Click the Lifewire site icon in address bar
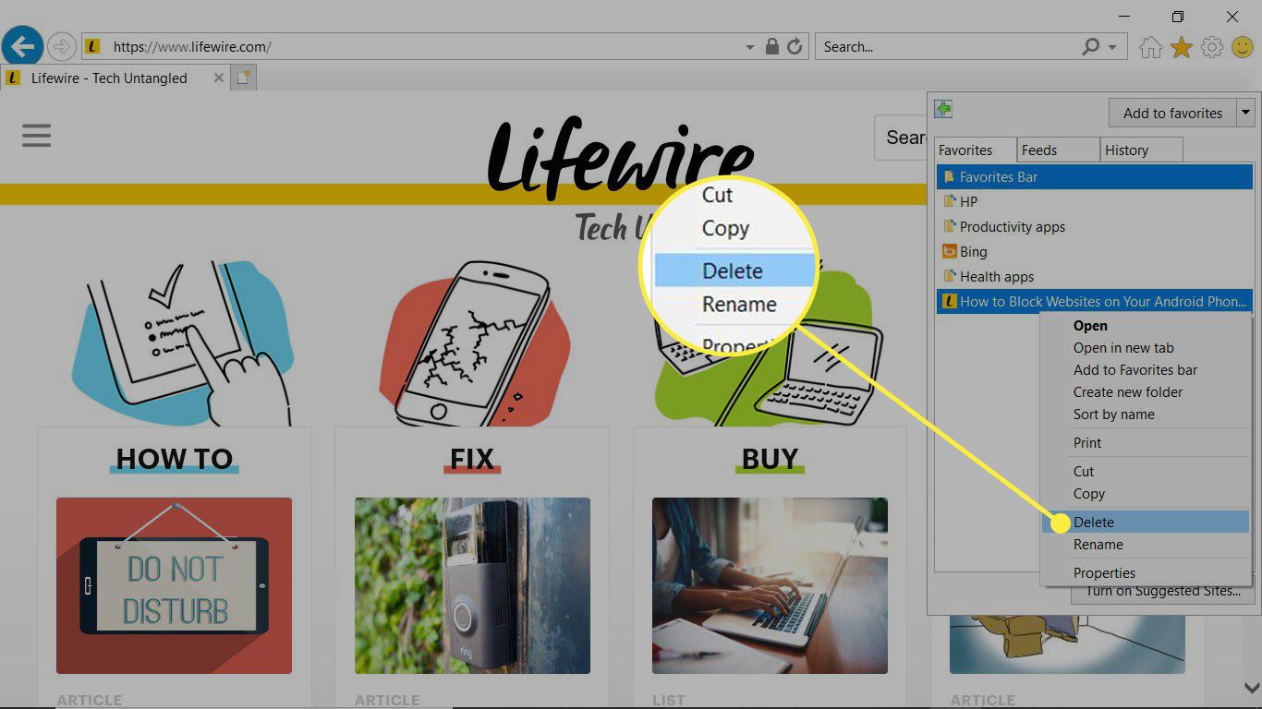 pos(92,46)
